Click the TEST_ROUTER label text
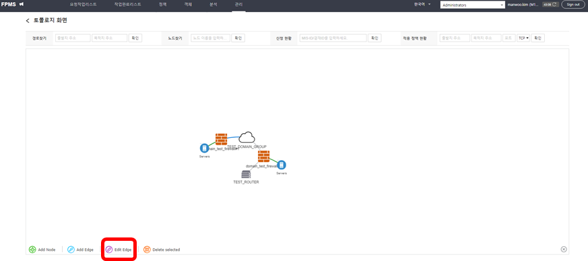Screen dimensions: 588x261 246,182
